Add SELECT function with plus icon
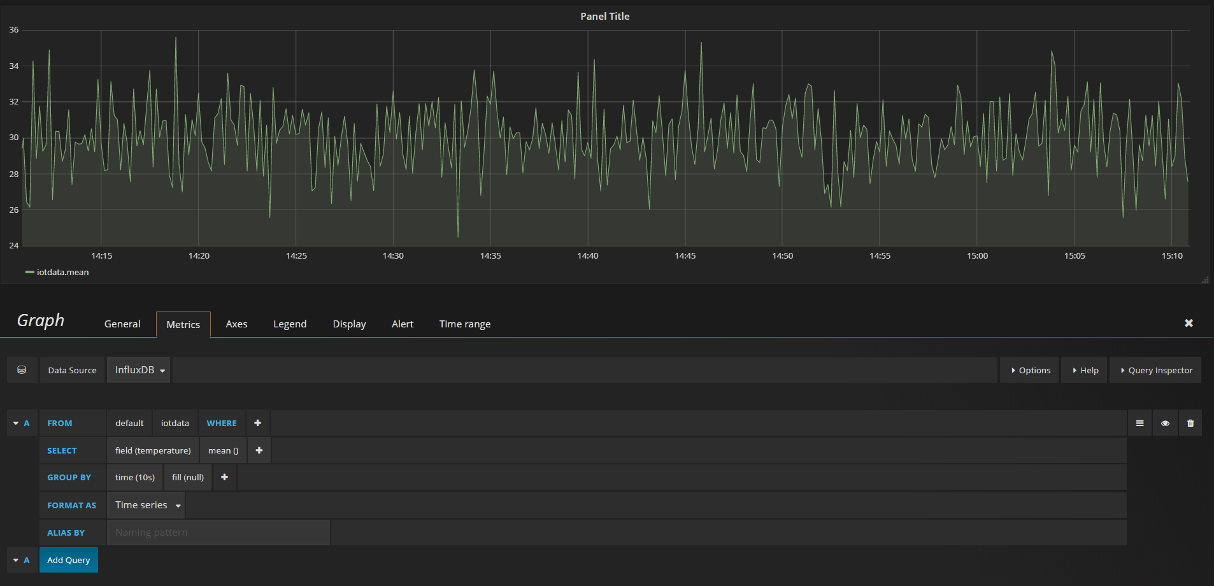Viewport: 1214px width, 586px height. coord(259,450)
